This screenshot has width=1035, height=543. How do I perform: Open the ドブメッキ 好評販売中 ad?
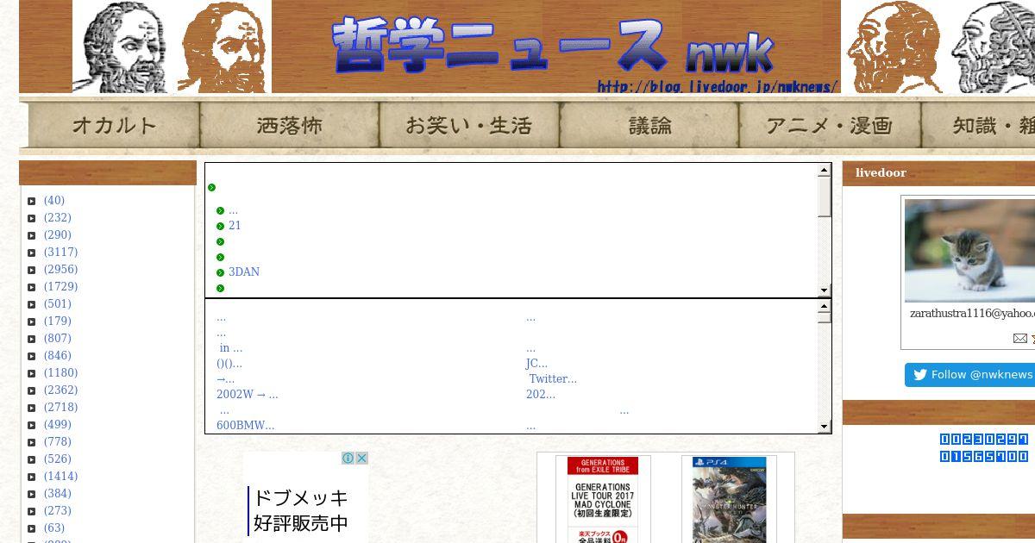pos(305,510)
